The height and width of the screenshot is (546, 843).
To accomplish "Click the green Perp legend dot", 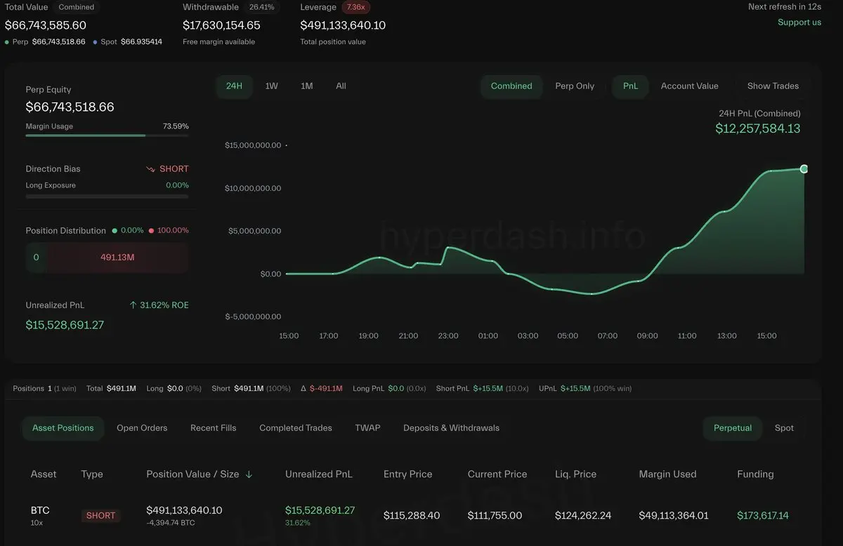I will point(7,42).
